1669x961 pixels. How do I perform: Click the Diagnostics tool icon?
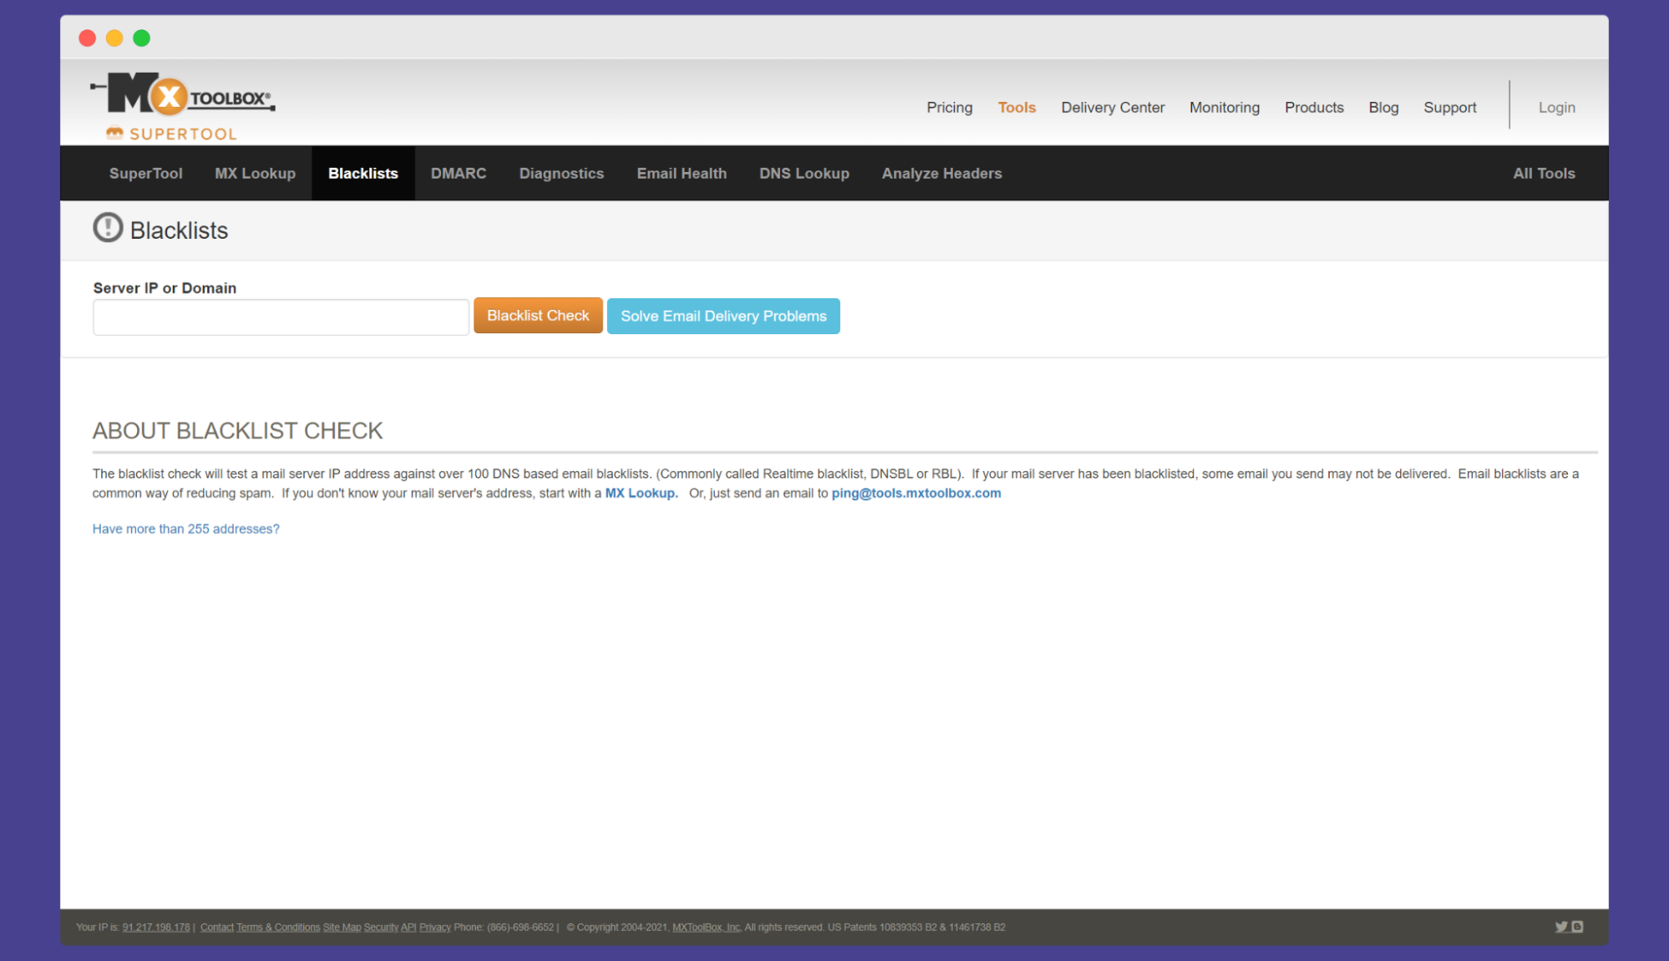tap(560, 173)
